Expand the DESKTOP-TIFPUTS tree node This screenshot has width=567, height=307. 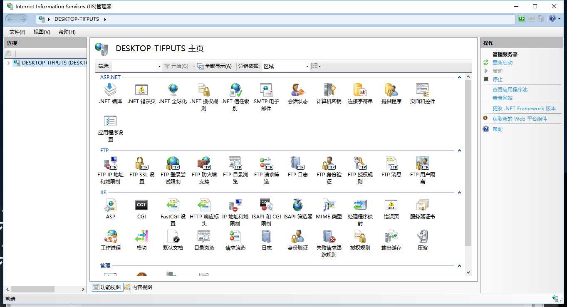pos(8,63)
